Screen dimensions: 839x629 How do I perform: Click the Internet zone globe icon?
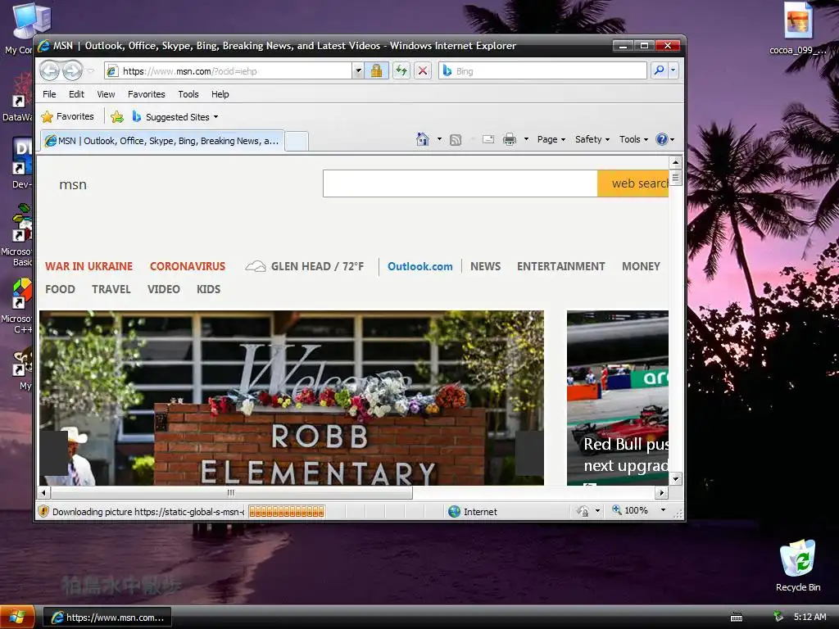point(454,512)
